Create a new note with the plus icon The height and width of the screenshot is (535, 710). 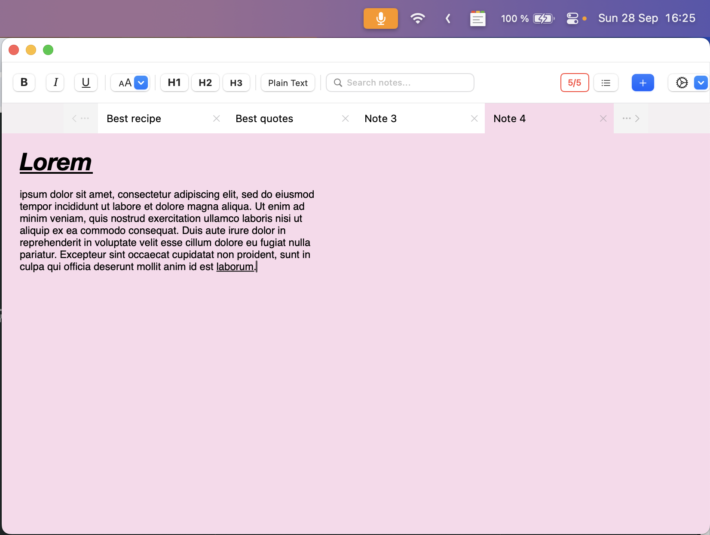click(x=643, y=83)
